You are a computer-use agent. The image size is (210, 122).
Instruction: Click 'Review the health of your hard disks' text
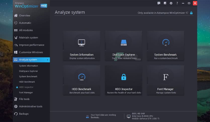(x=124, y=93)
